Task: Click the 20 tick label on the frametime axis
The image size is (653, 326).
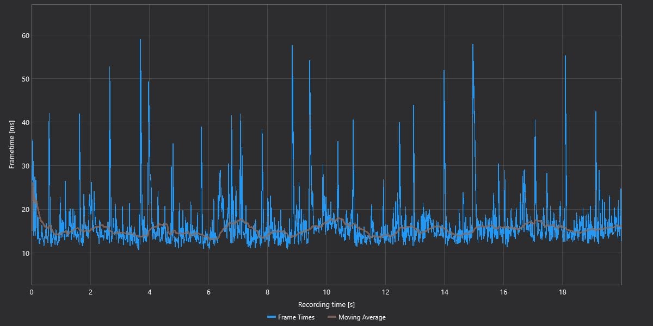Action: pyautogui.click(x=26, y=209)
